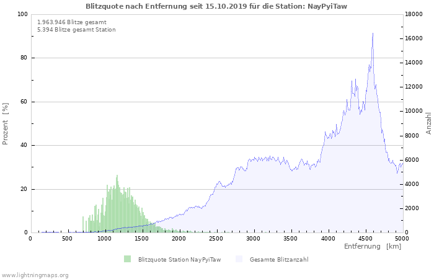Click the light blue Gesamte Blitzanzahl legend swatch
Screen dimensions: 434x279
point(239,259)
